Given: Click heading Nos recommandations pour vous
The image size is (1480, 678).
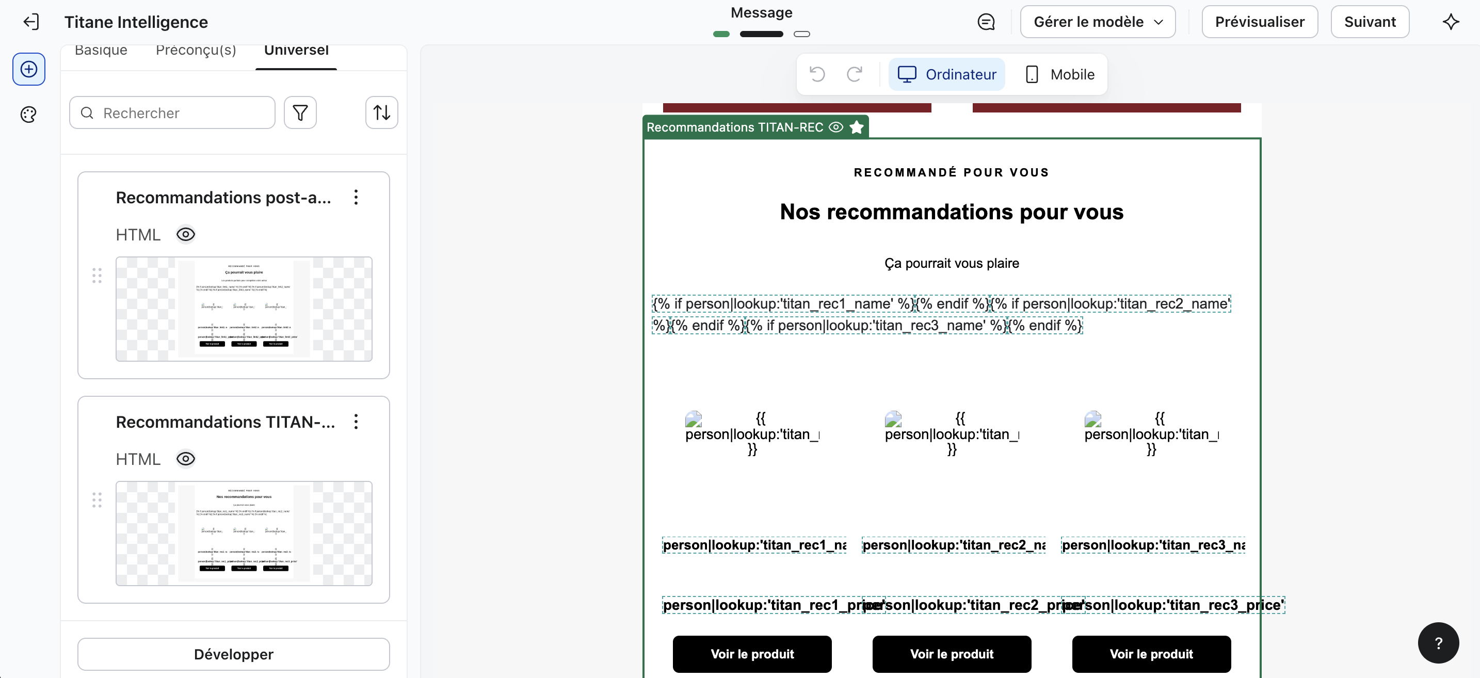Looking at the screenshot, I should tap(952, 212).
